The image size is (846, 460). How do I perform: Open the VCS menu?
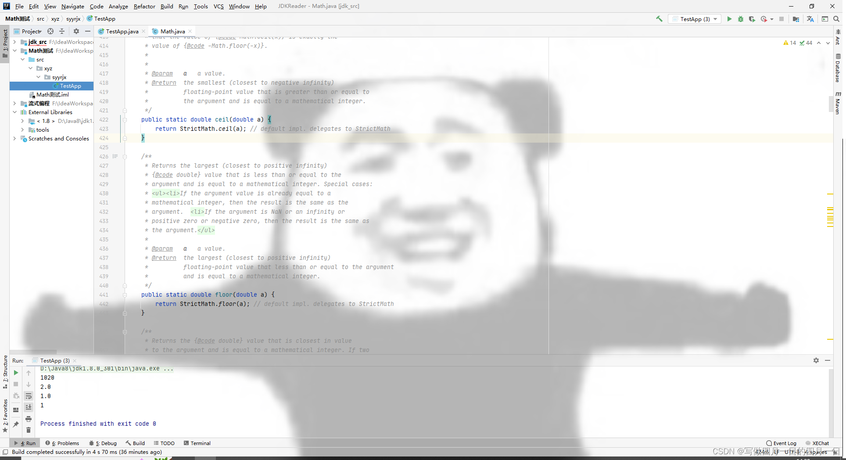click(219, 6)
